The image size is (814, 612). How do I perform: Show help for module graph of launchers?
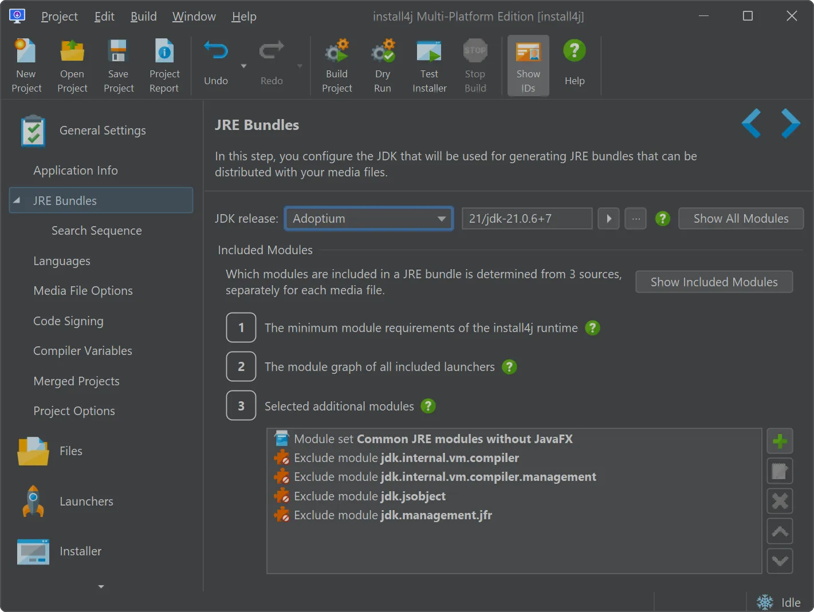click(509, 367)
